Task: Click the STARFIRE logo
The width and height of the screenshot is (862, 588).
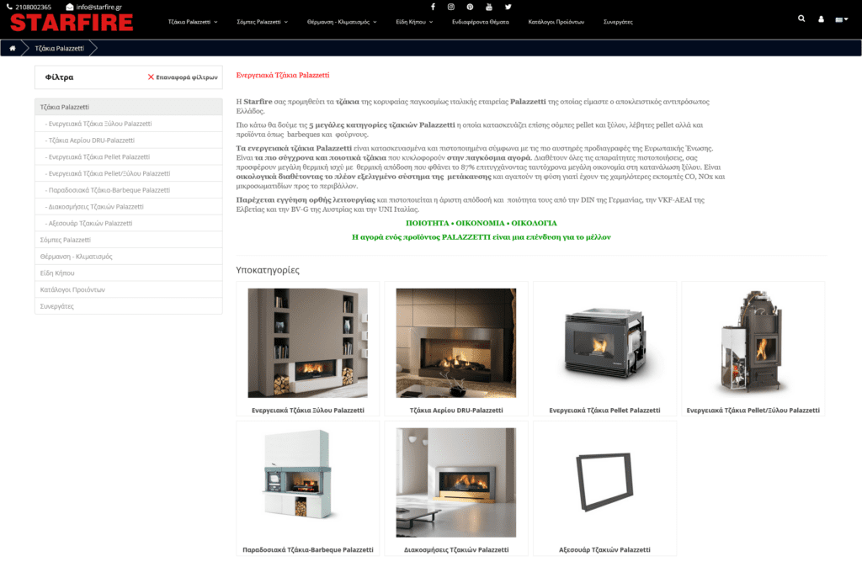Action: (72, 23)
